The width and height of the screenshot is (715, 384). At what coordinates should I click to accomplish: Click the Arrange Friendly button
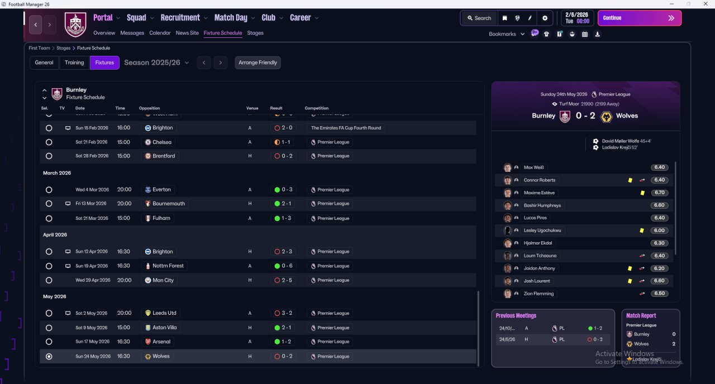tap(258, 63)
